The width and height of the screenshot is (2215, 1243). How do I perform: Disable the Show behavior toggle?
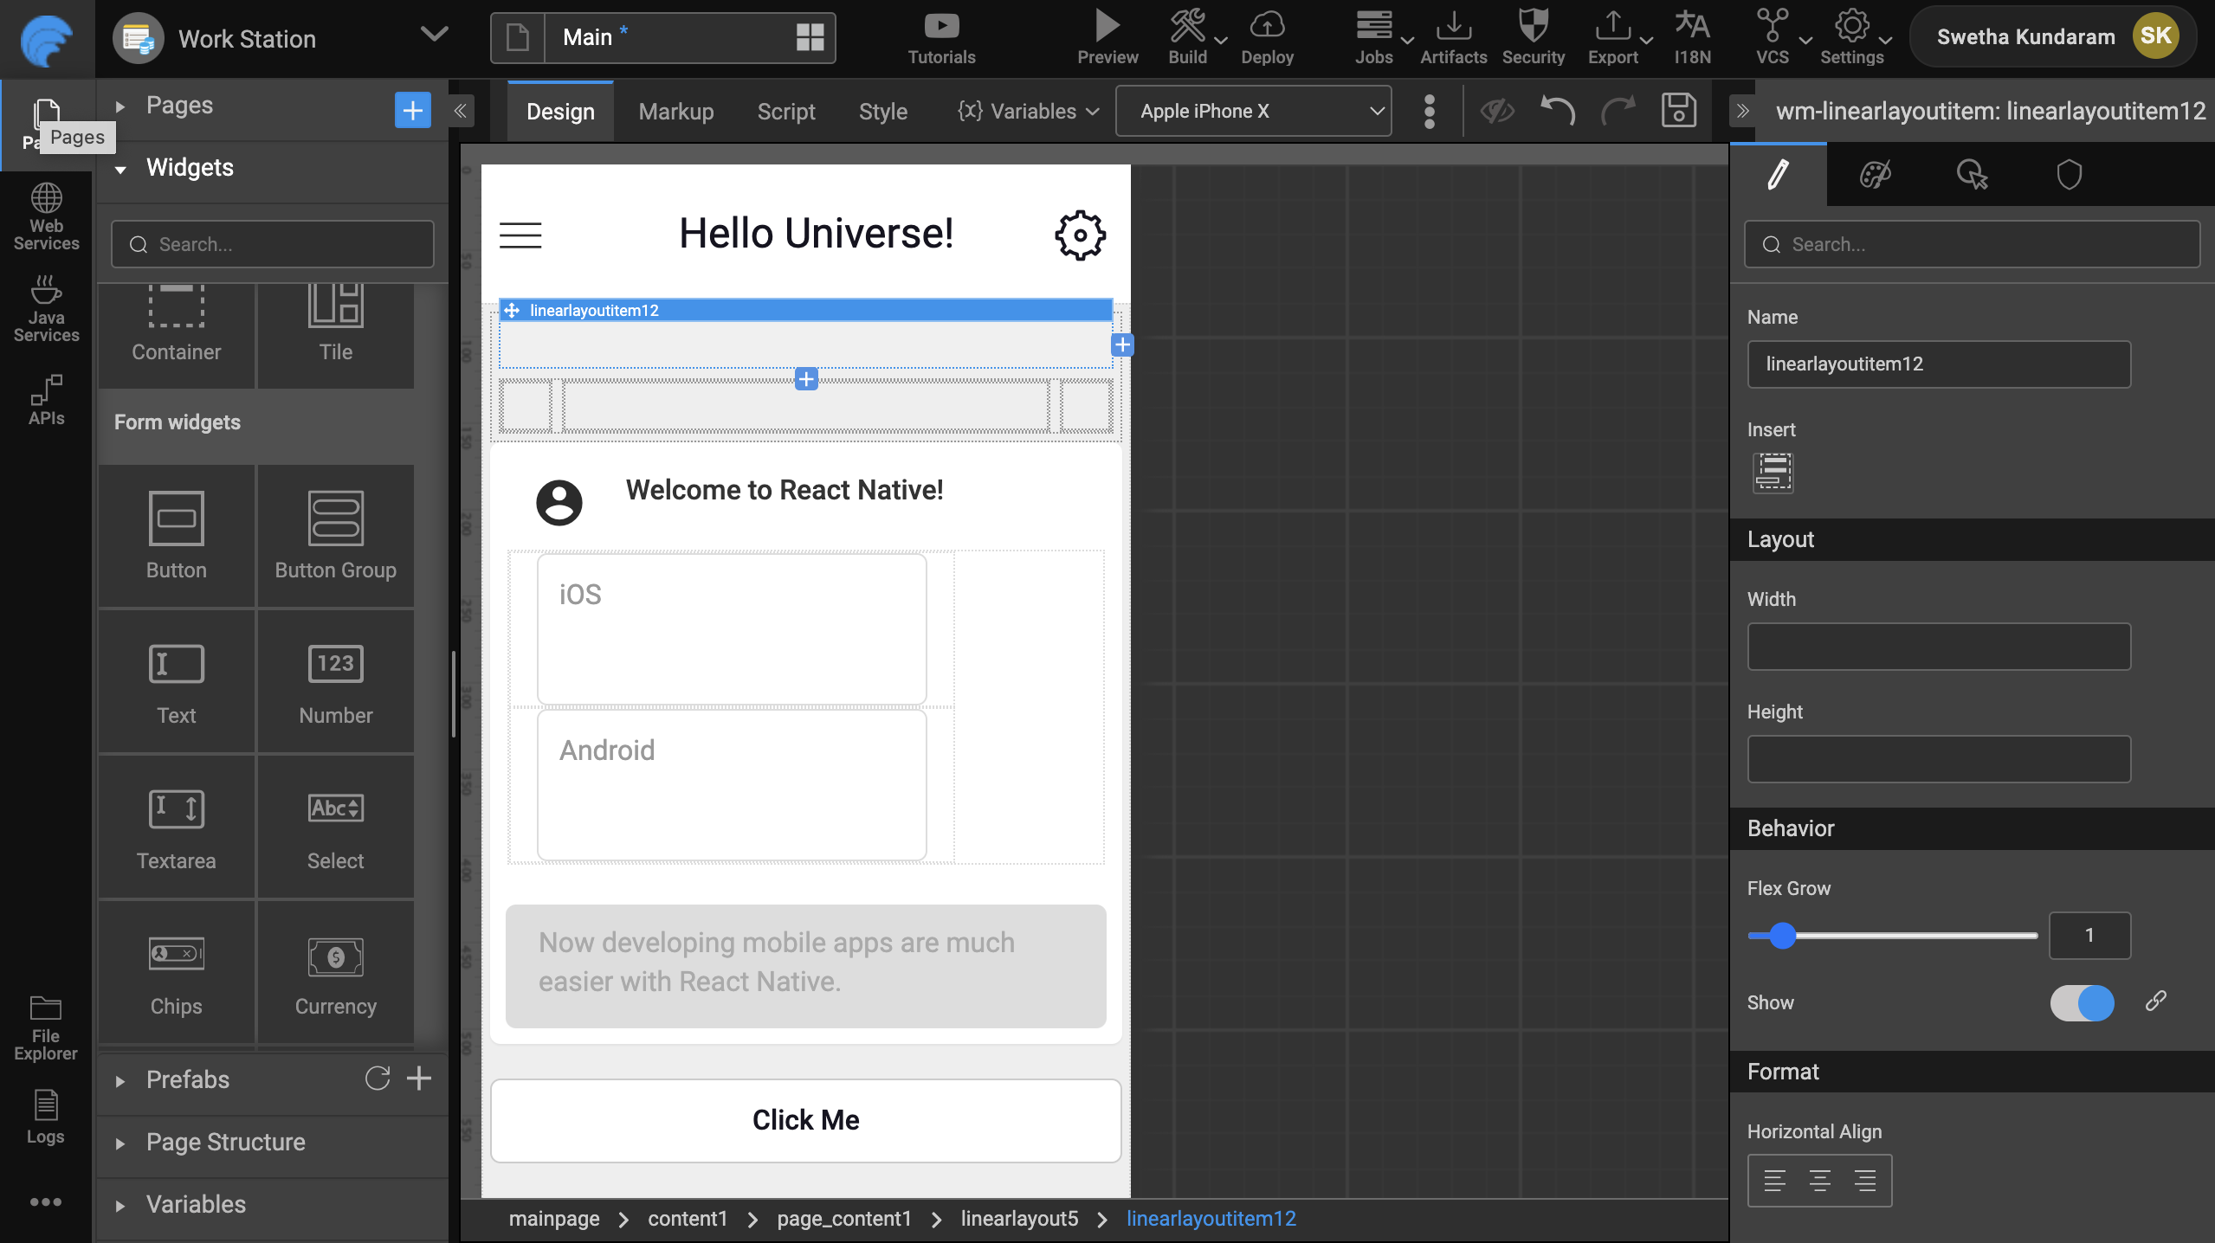click(x=2082, y=1003)
